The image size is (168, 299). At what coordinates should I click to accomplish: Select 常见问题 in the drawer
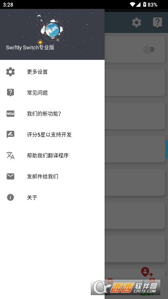point(52,93)
